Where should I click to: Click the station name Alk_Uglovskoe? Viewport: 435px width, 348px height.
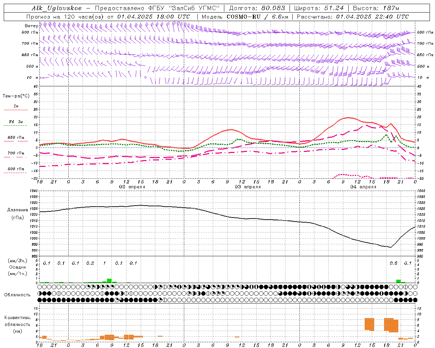coord(57,8)
